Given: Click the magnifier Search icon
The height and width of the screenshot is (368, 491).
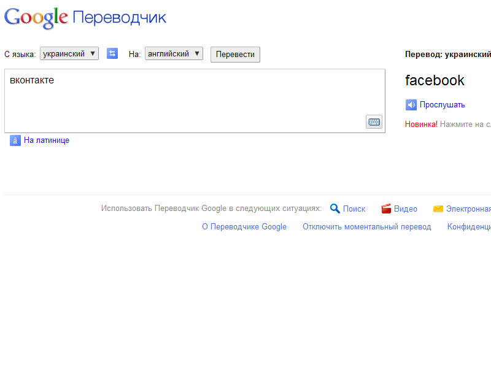Looking at the screenshot, I should point(334,209).
